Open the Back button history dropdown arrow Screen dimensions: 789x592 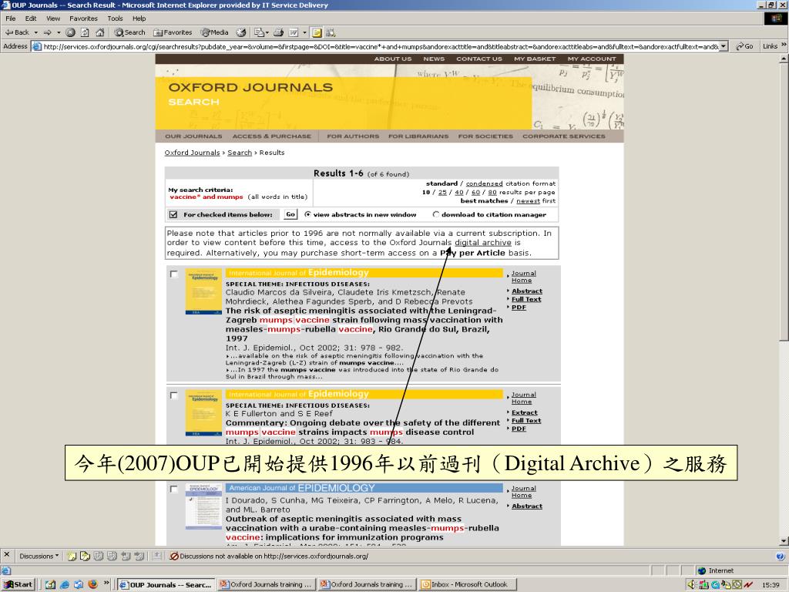(x=35, y=32)
